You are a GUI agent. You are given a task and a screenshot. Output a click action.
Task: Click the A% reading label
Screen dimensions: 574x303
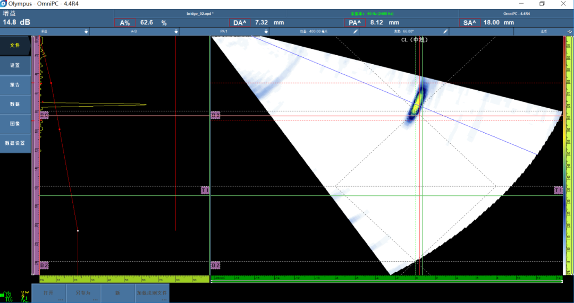pos(125,23)
